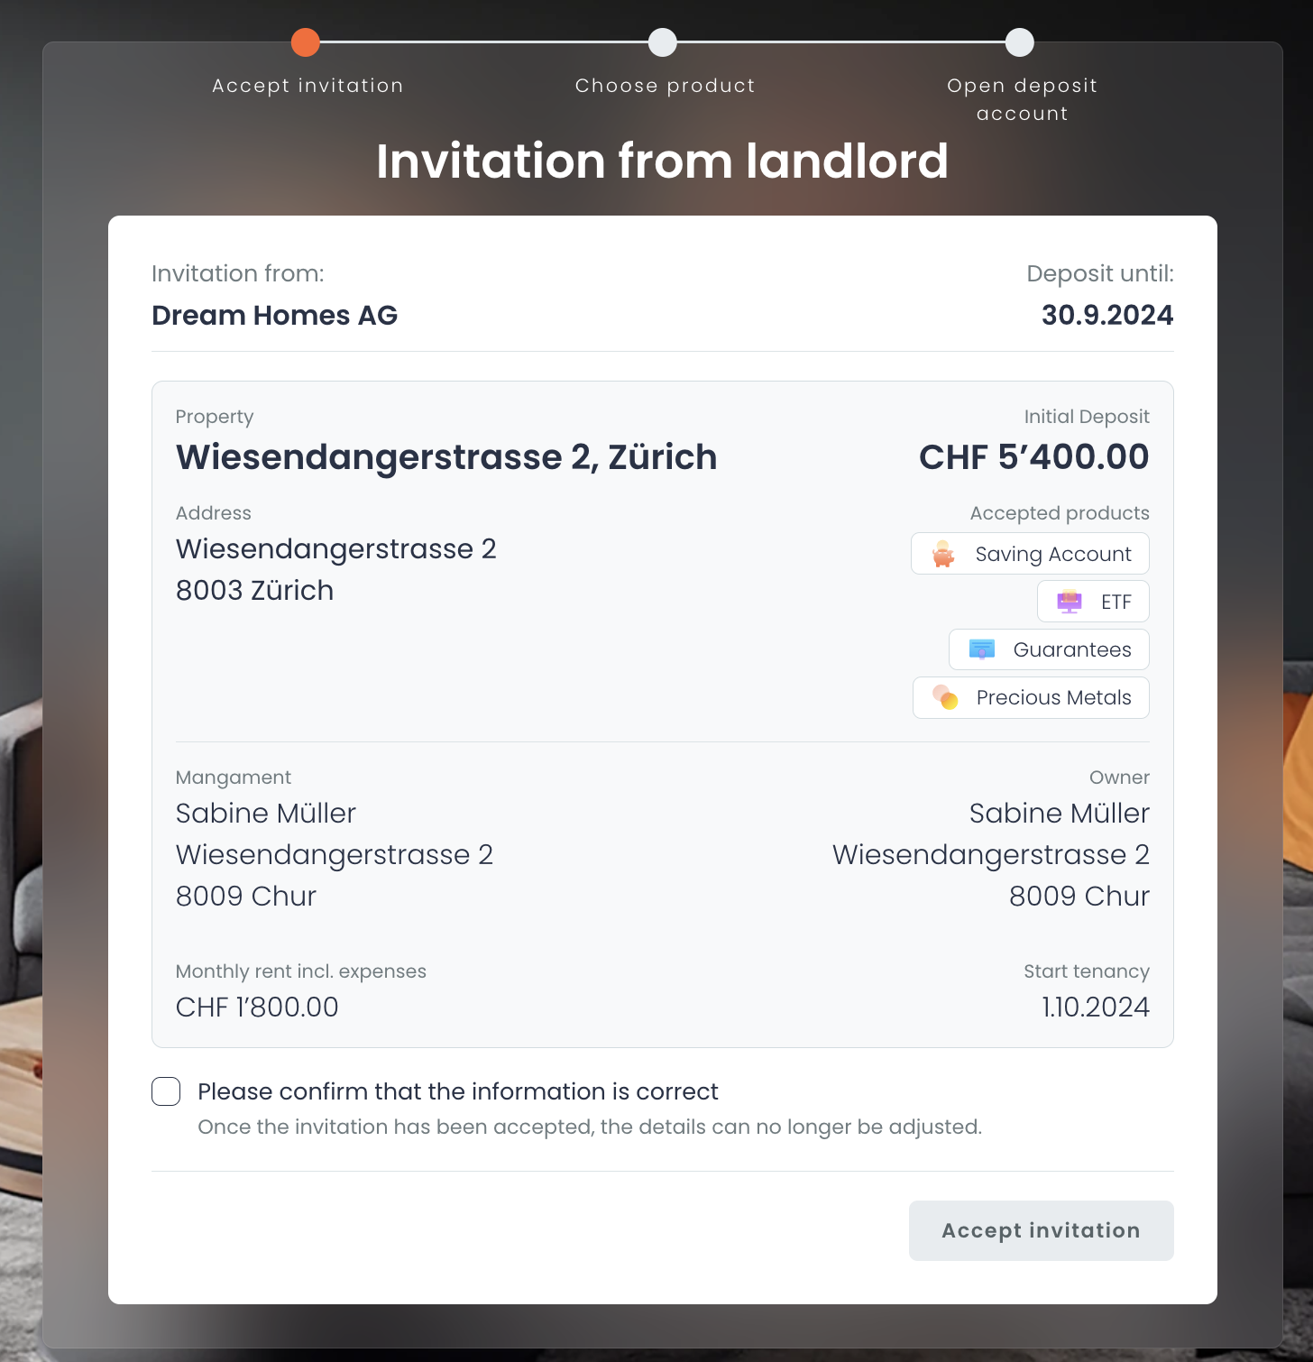Click the ETF product icon

[x=1069, y=601]
